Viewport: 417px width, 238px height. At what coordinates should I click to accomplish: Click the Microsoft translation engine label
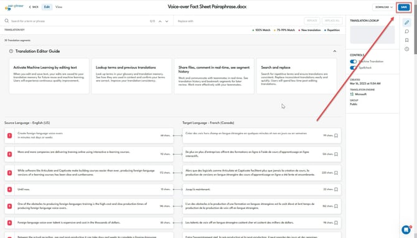point(360,94)
